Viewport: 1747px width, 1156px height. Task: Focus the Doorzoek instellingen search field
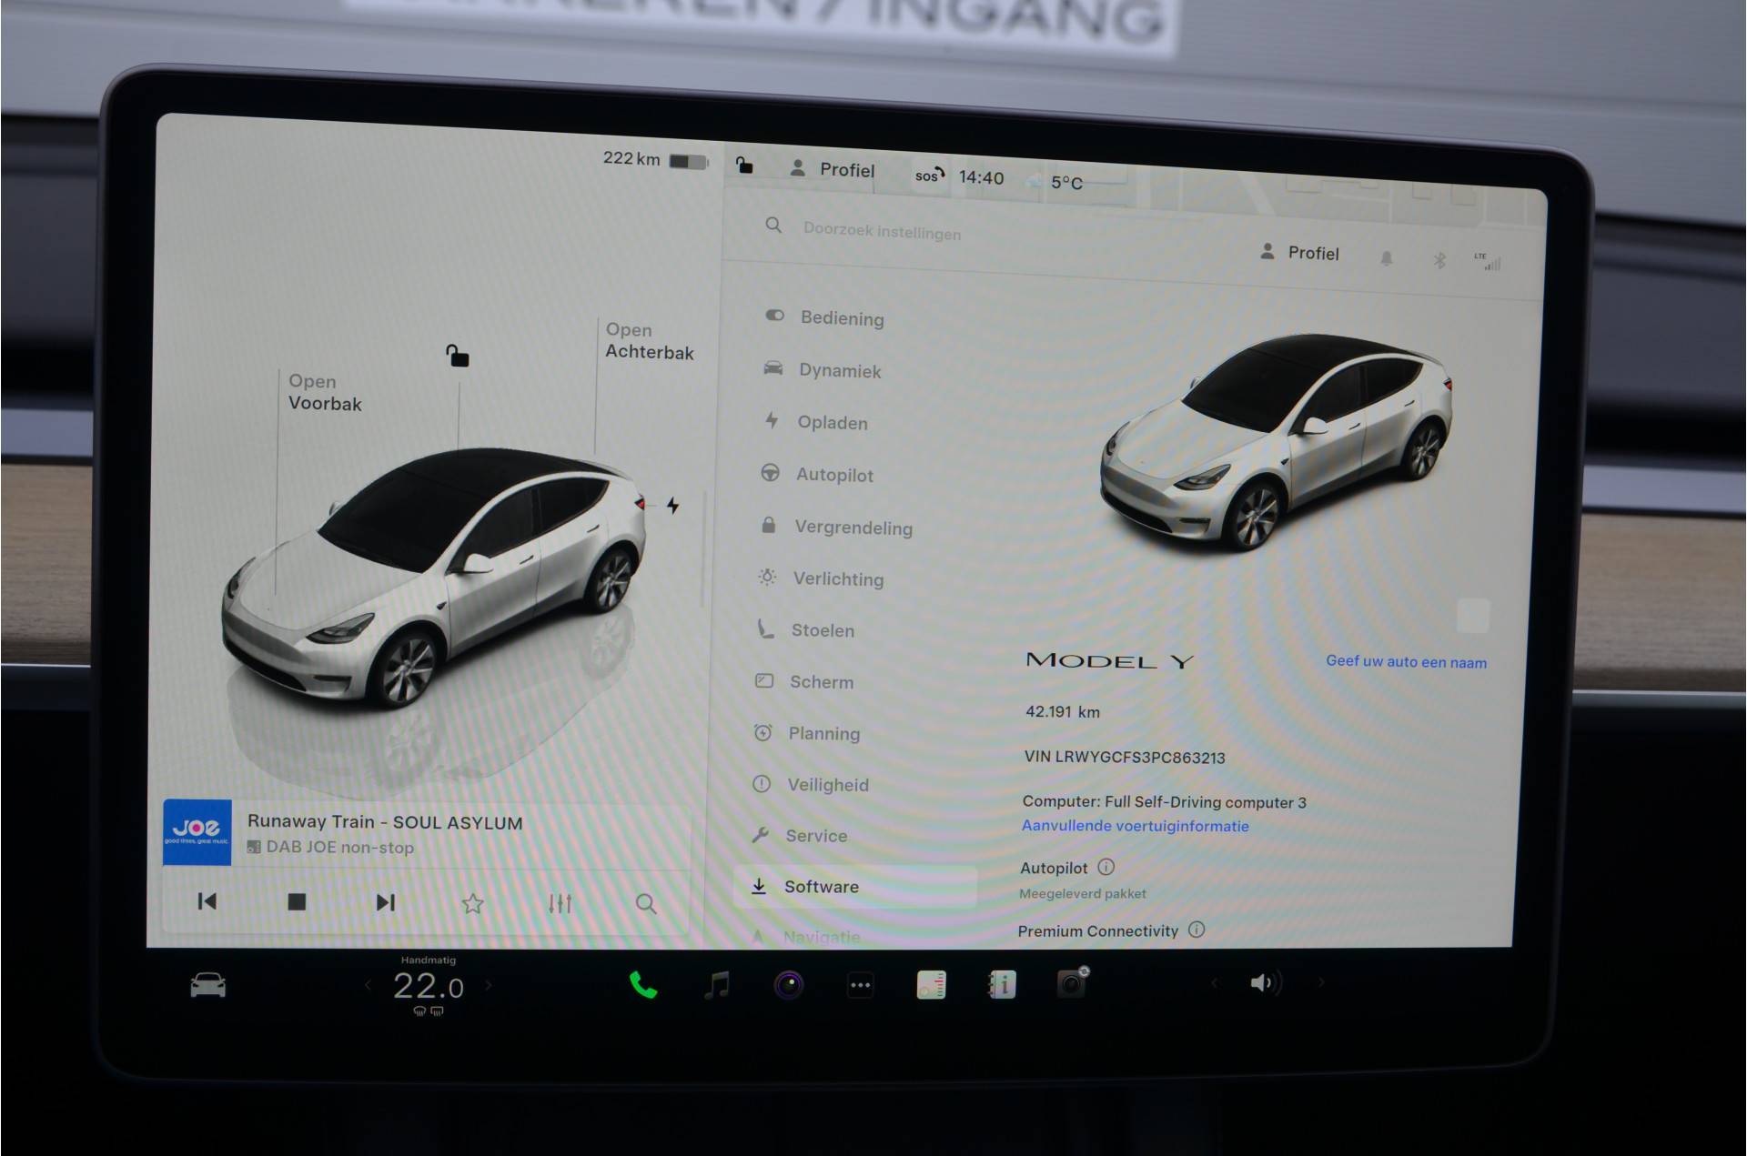point(881,232)
